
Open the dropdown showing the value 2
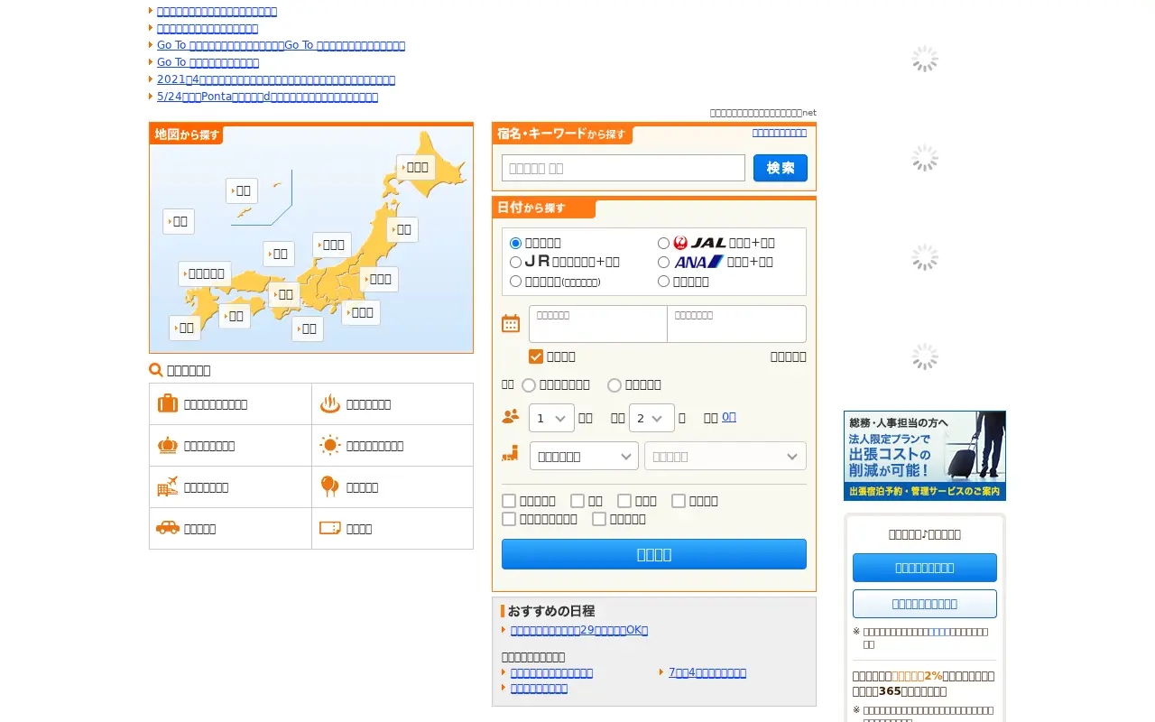coord(651,418)
